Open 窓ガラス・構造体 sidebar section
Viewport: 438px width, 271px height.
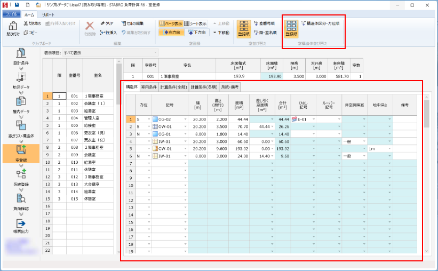pyautogui.click(x=21, y=128)
